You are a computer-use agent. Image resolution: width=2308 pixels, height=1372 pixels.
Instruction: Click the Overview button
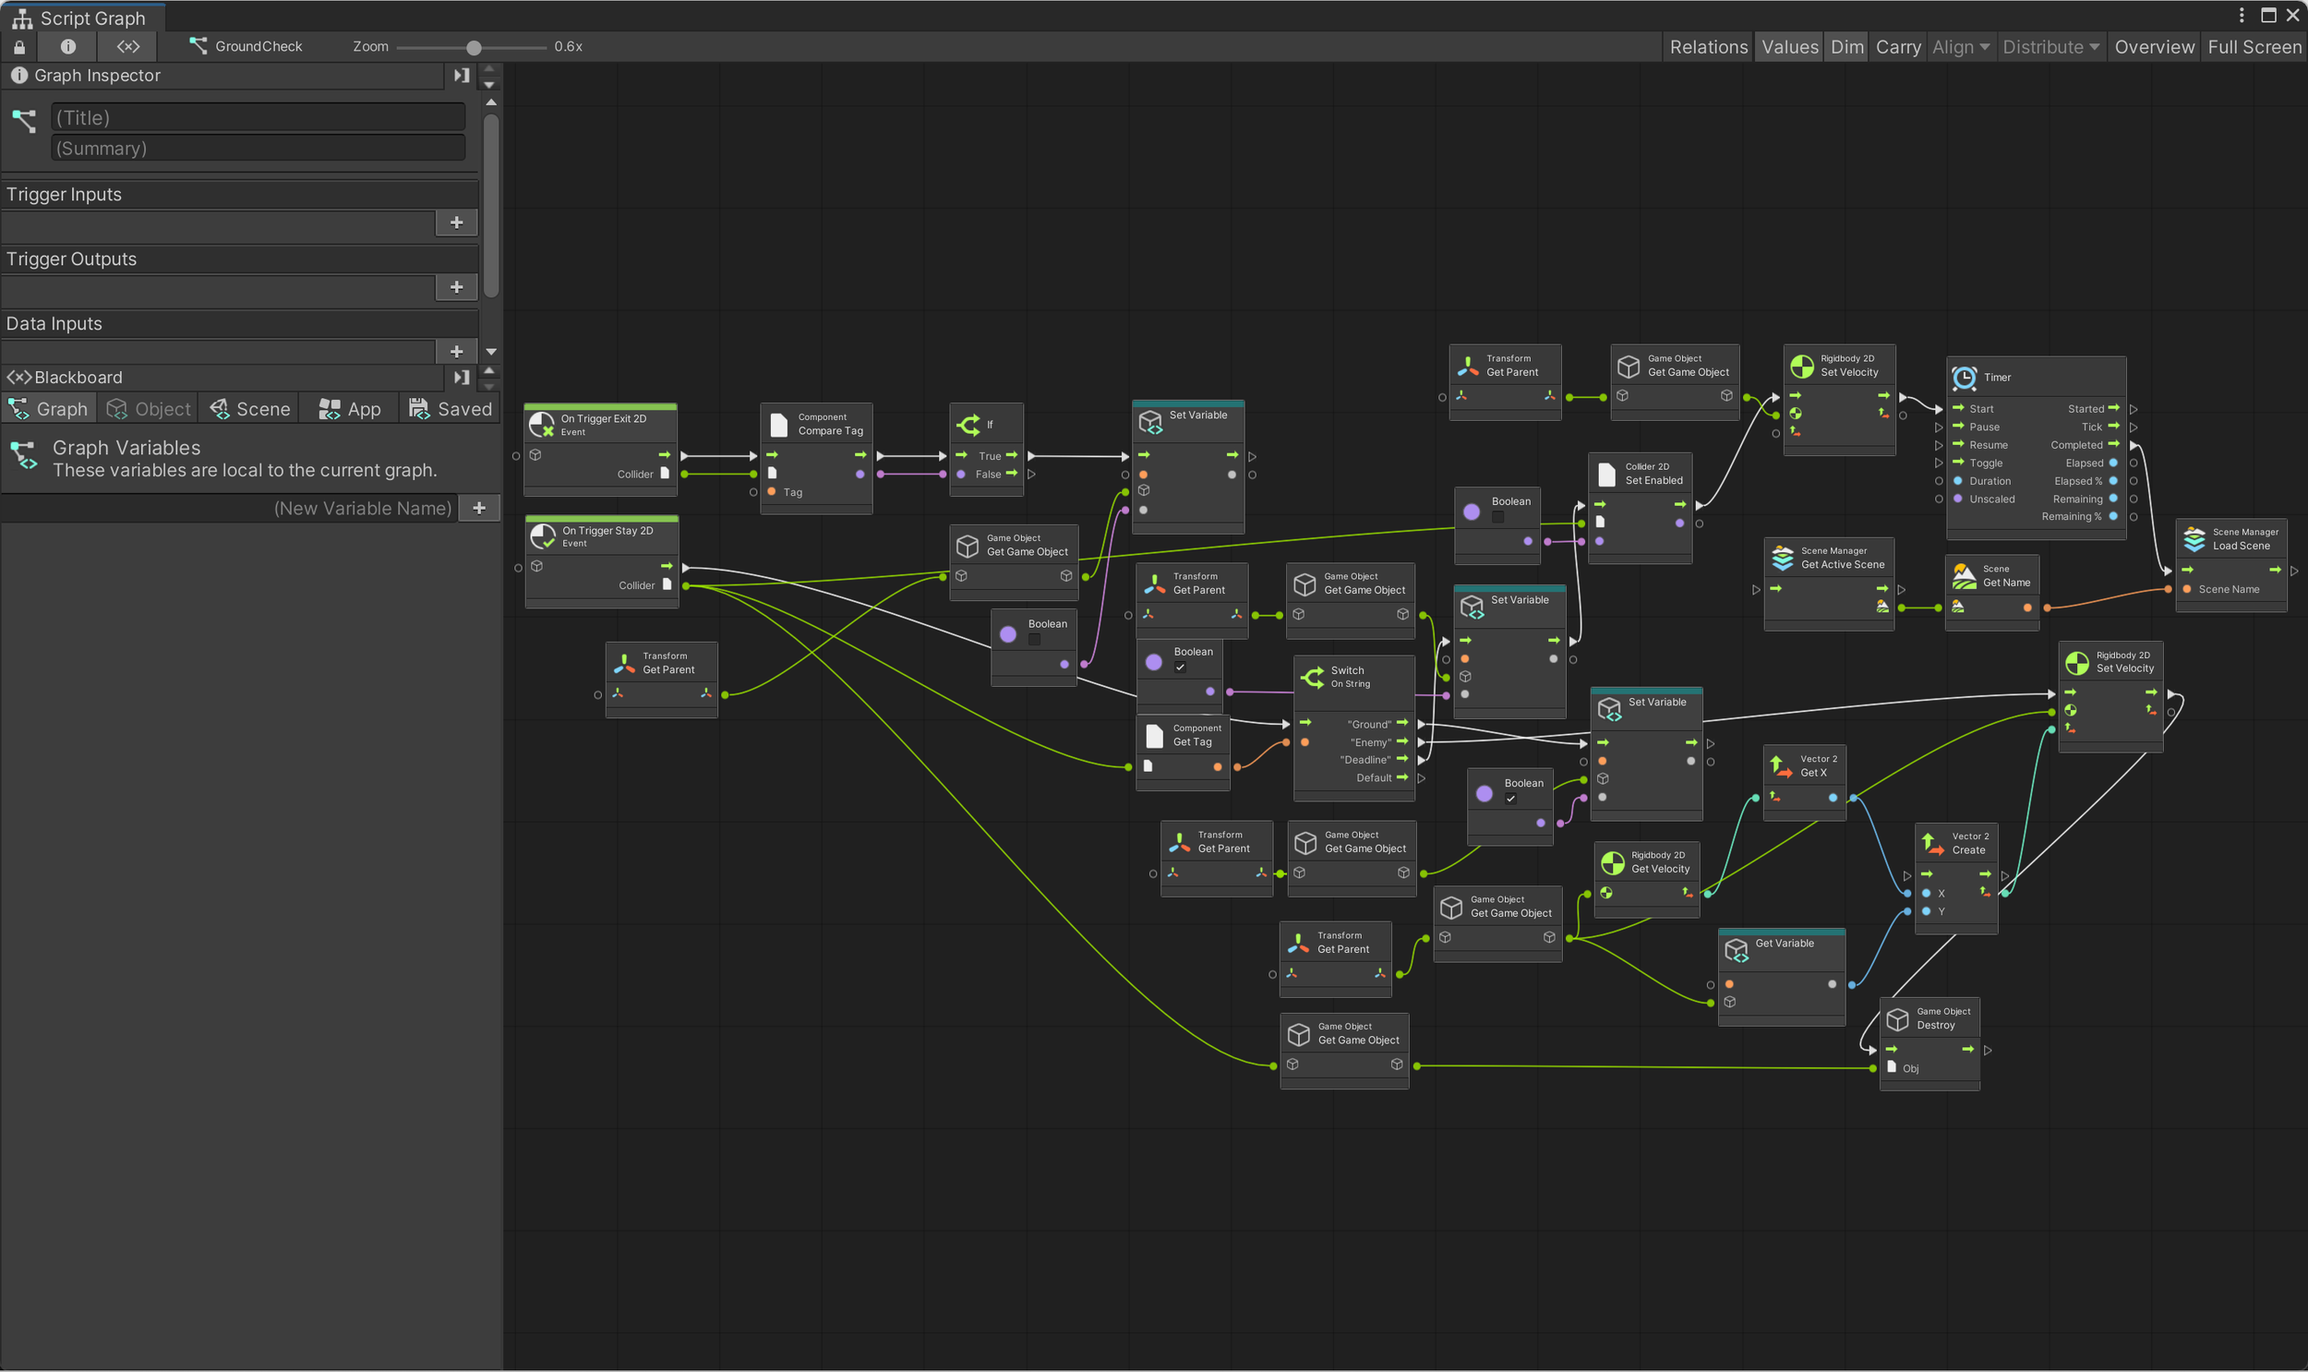tap(2154, 47)
